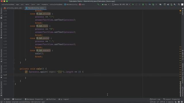Click the stop icon in the toolbar
The image size is (184, 103).
point(156,5)
